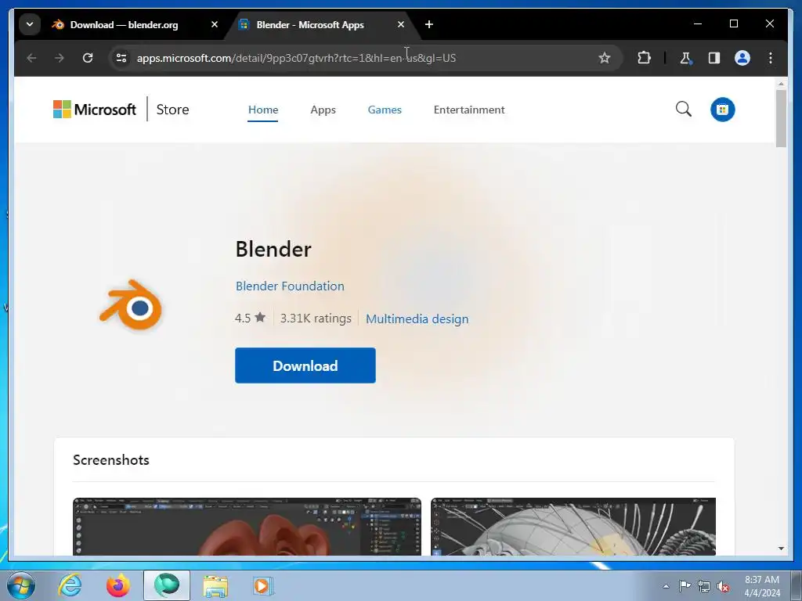Click the page scrollbar thumb

781,119
